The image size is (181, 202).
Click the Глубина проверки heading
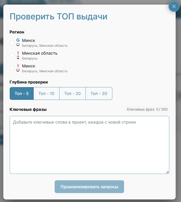[x=29, y=82]
